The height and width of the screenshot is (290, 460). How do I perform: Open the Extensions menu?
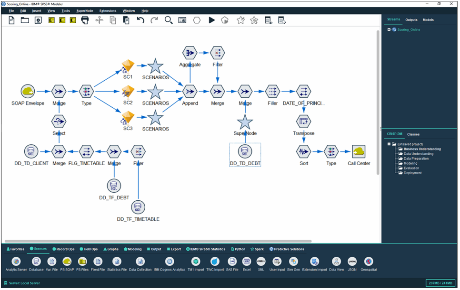(108, 11)
